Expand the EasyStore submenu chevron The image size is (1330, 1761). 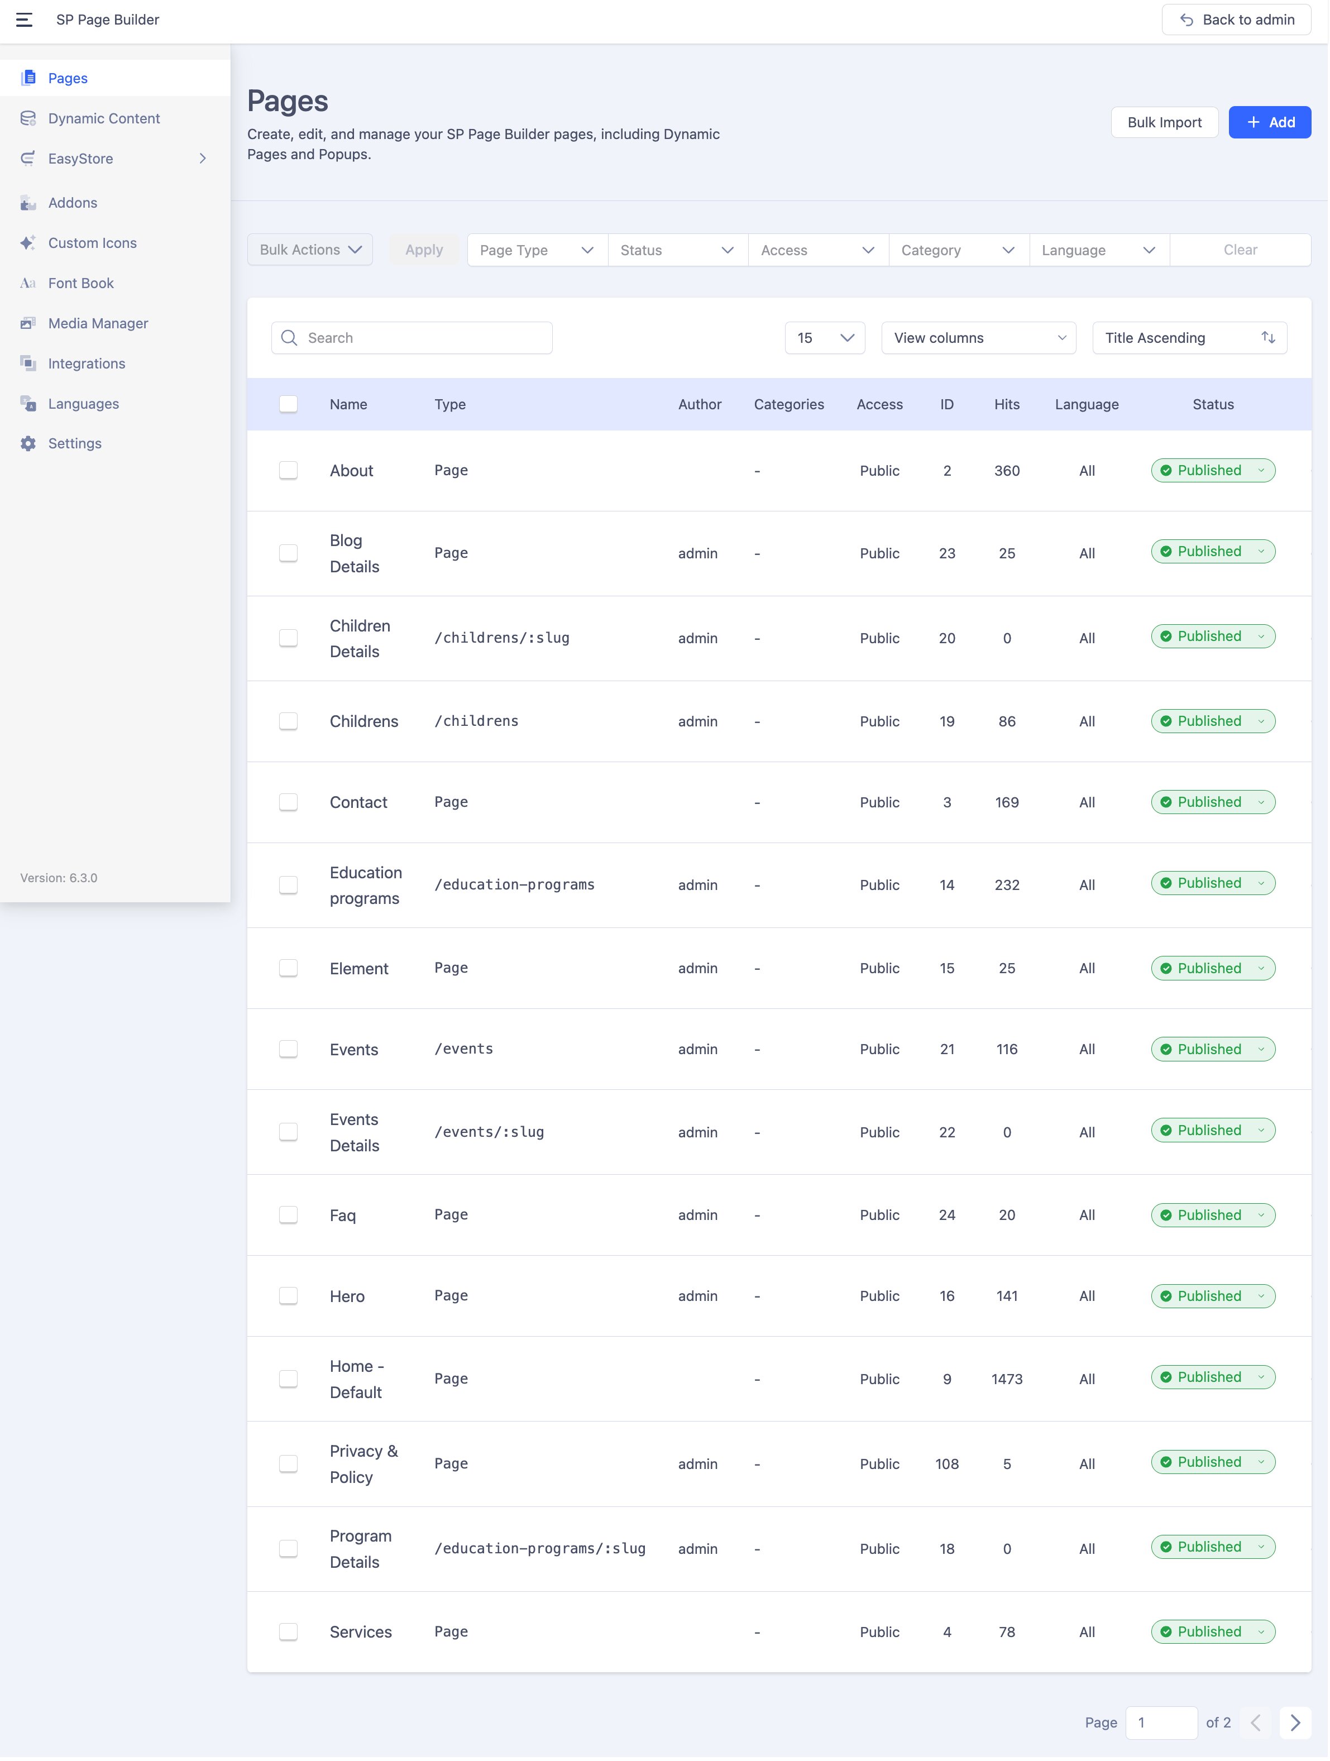coord(203,159)
